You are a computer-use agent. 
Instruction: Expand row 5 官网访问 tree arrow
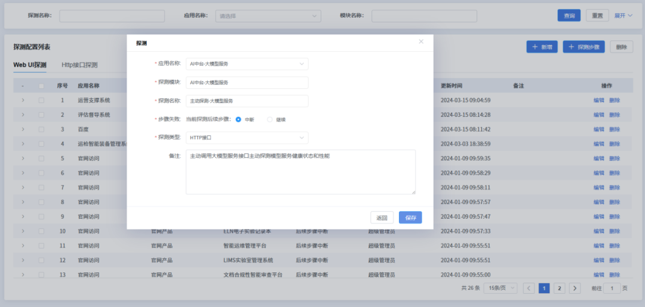click(x=23, y=158)
